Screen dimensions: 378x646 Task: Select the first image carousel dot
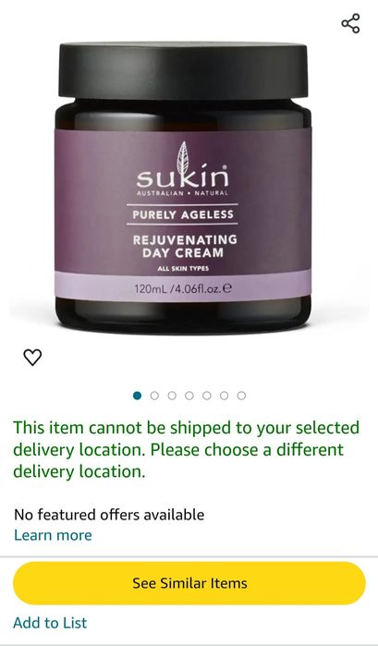click(x=138, y=396)
